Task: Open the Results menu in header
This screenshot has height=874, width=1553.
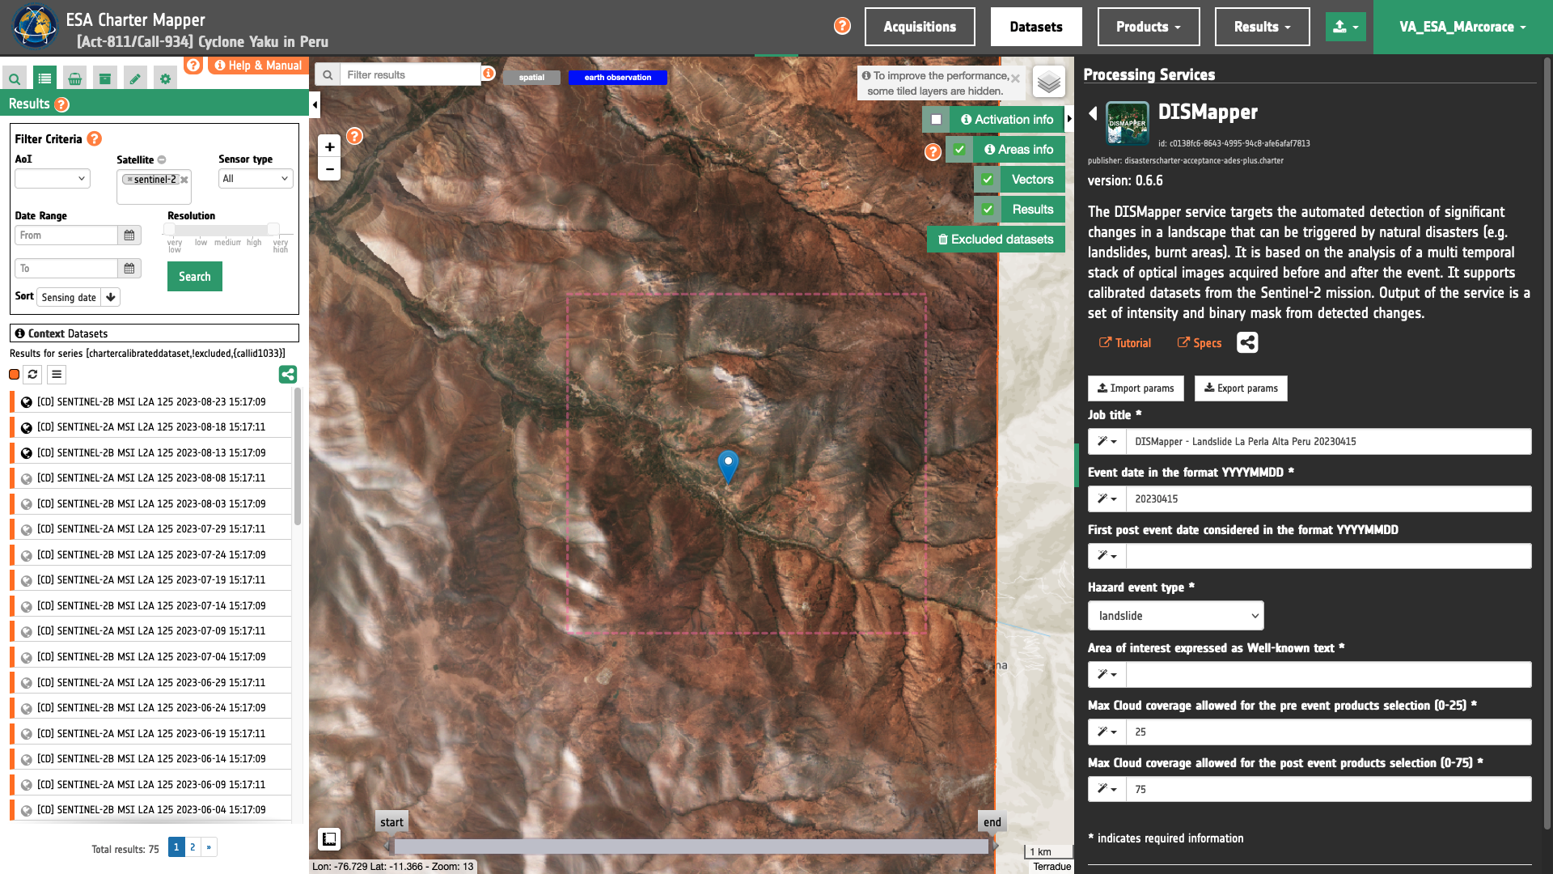Action: coord(1261,27)
